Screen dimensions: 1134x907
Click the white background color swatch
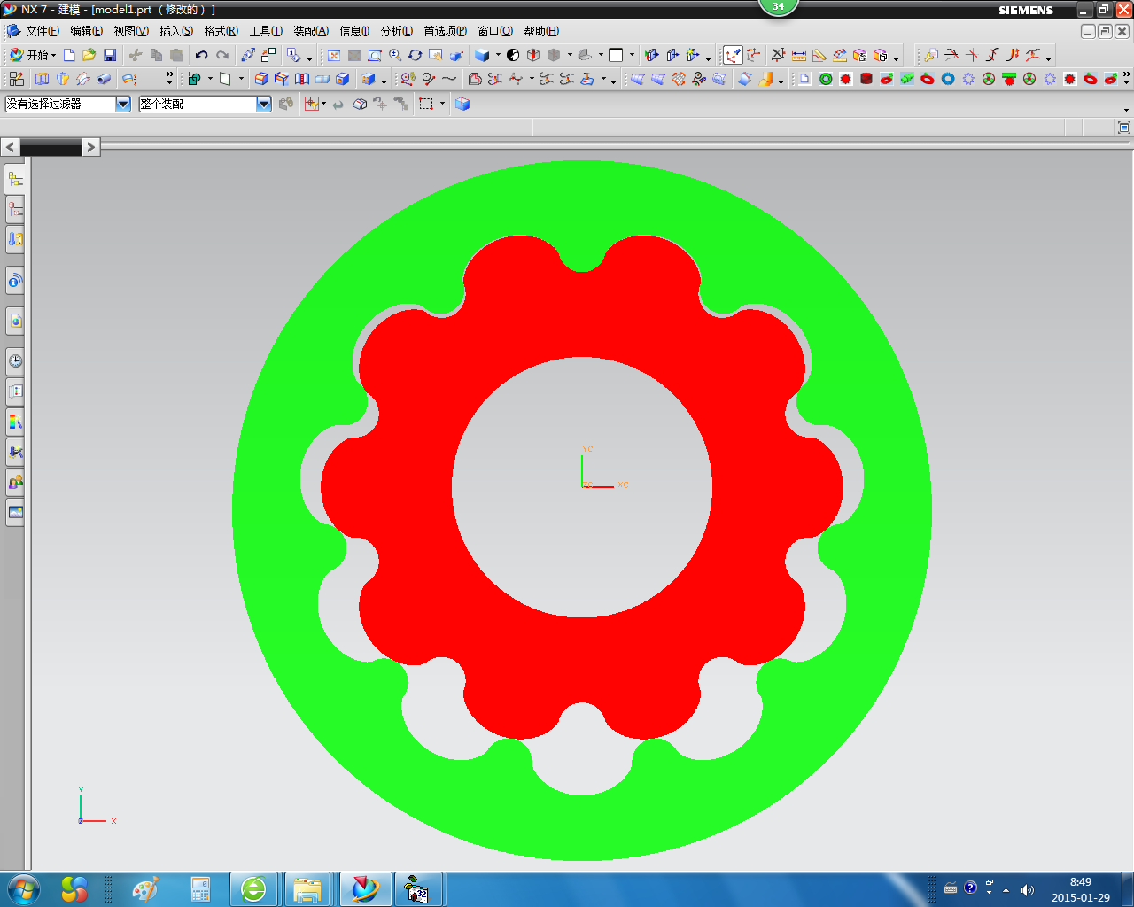click(616, 55)
